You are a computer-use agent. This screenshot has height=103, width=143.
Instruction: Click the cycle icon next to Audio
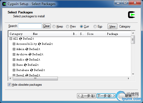tap(27, 59)
